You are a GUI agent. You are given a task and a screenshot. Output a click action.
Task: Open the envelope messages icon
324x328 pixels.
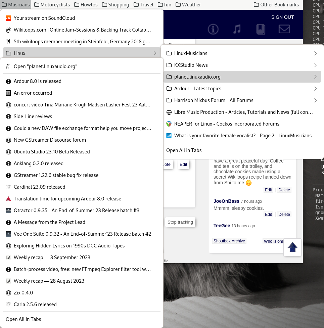284,29
